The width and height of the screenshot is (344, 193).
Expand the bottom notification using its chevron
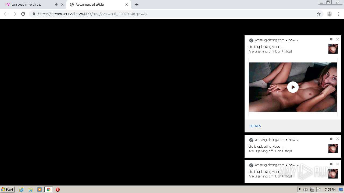pyautogui.click(x=298, y=165)
